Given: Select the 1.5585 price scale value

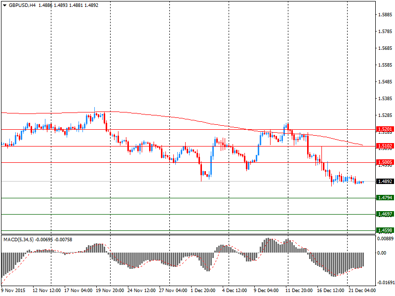Looking at the screenshot, I should 385,65.
